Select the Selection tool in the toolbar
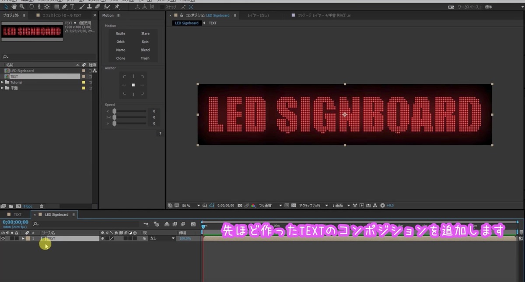The height and width of the screenshot is (282, 525). click(6, 7)
